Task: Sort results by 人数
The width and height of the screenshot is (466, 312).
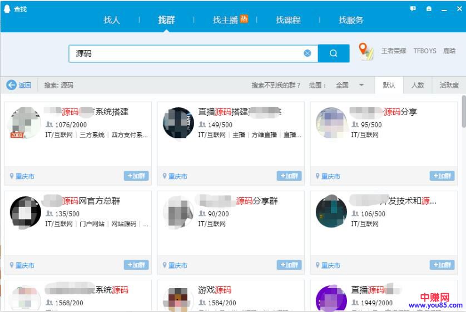Action: tap(418, 85)
